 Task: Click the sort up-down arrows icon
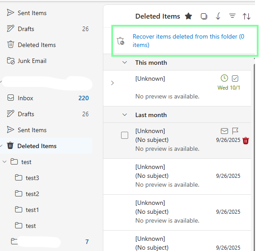[247, 16]
